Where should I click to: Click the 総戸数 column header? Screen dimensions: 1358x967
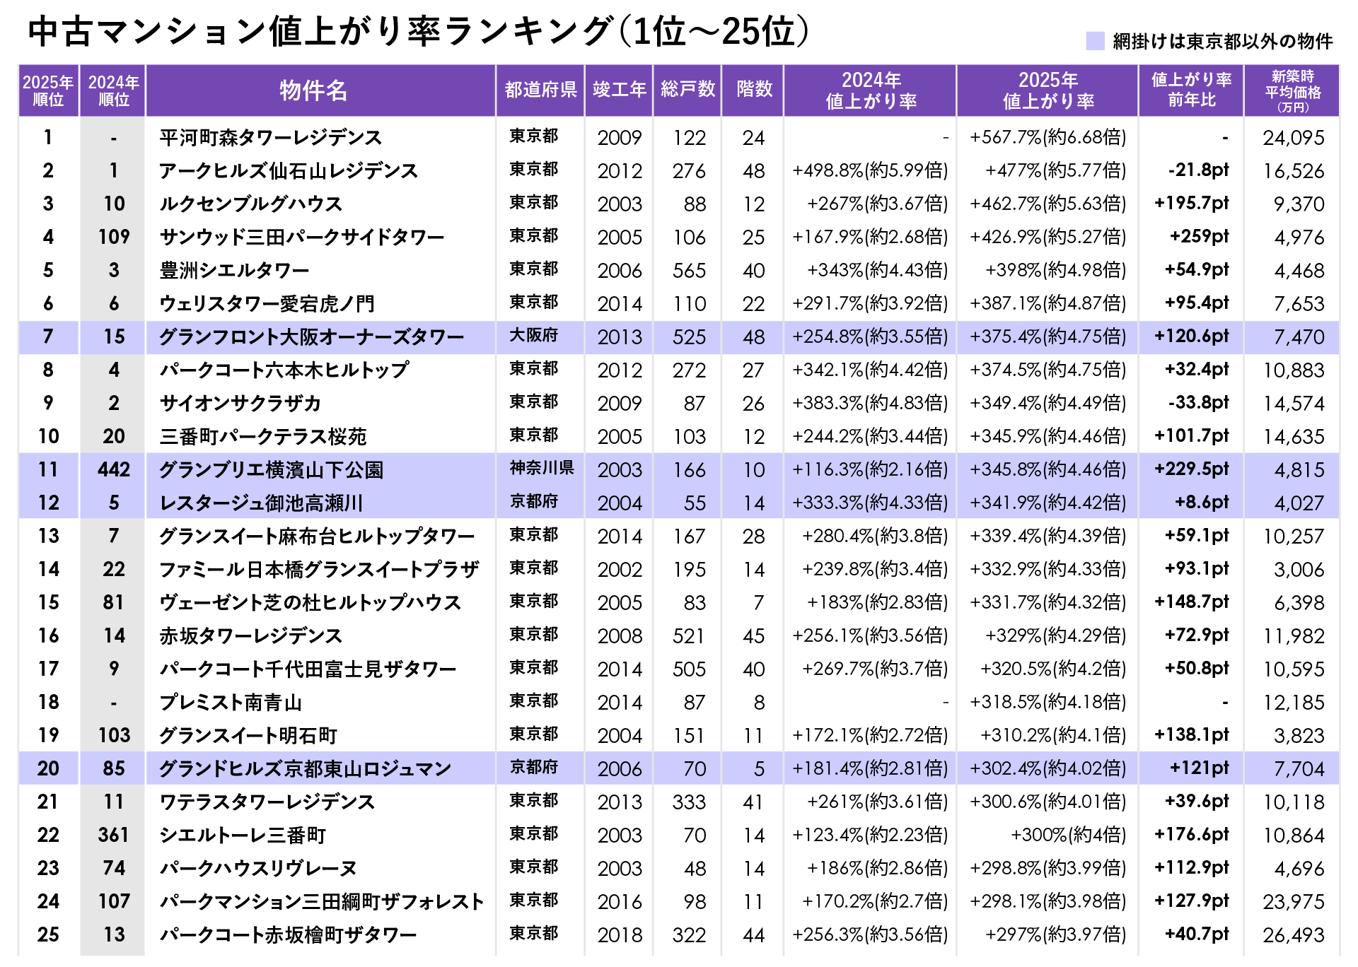[x=687, y=90]
